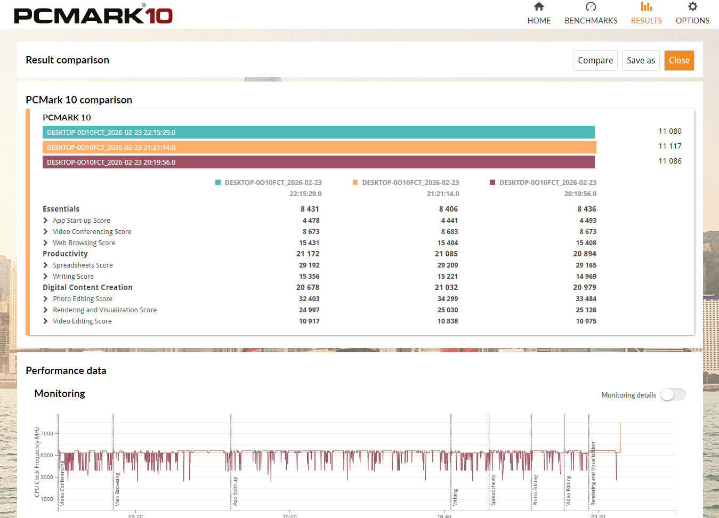Click the Spreadsheets marker in chart
The image size is (719, 518).
tap(493, 490)
